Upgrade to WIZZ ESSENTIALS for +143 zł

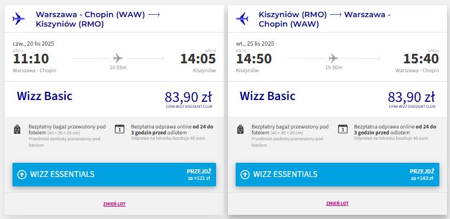pyautogui.click(x=337, y=175)
